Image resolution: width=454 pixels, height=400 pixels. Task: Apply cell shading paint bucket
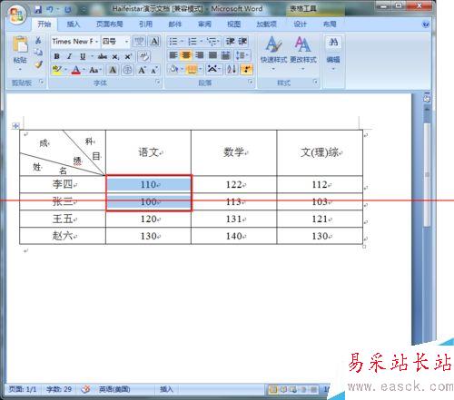173,70
